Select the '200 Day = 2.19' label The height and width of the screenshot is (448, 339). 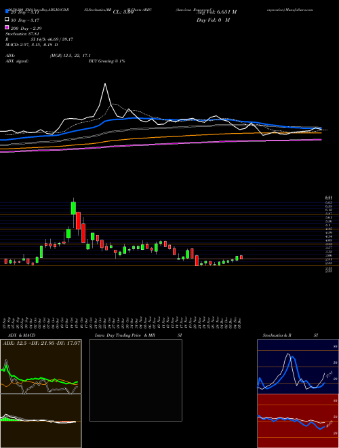pyautogui.click(x=26, y=29)
